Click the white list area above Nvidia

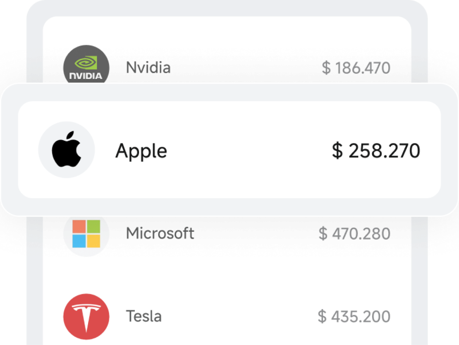coord(227,31)
